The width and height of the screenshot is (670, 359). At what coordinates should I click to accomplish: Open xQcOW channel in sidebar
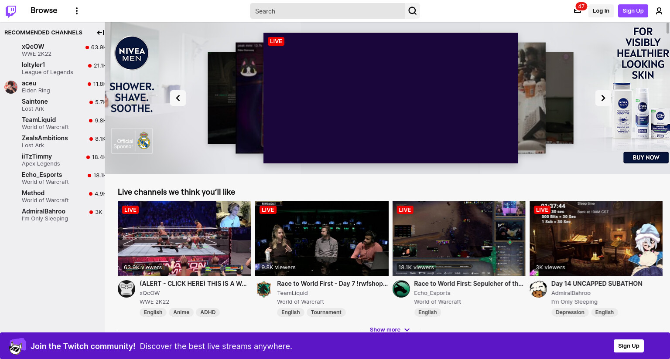point(52,50)
